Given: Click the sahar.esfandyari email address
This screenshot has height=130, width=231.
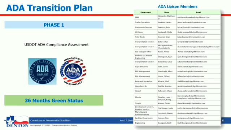Looking at the screenshot, I should tap(192, 62).
